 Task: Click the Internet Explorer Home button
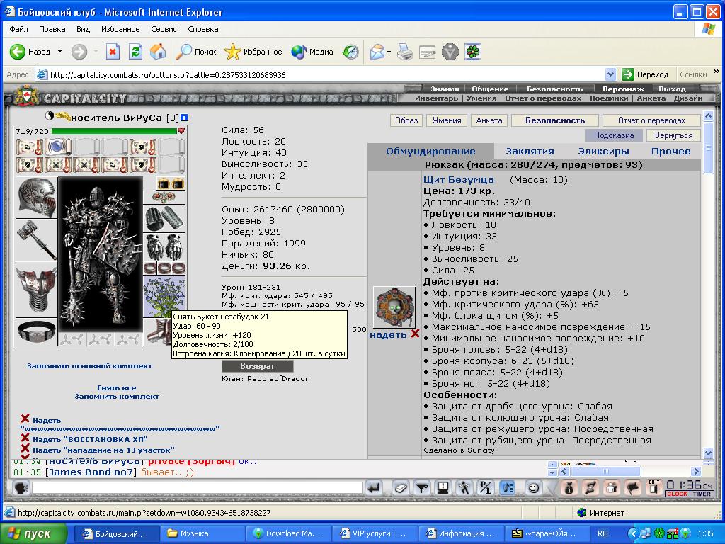158,51
